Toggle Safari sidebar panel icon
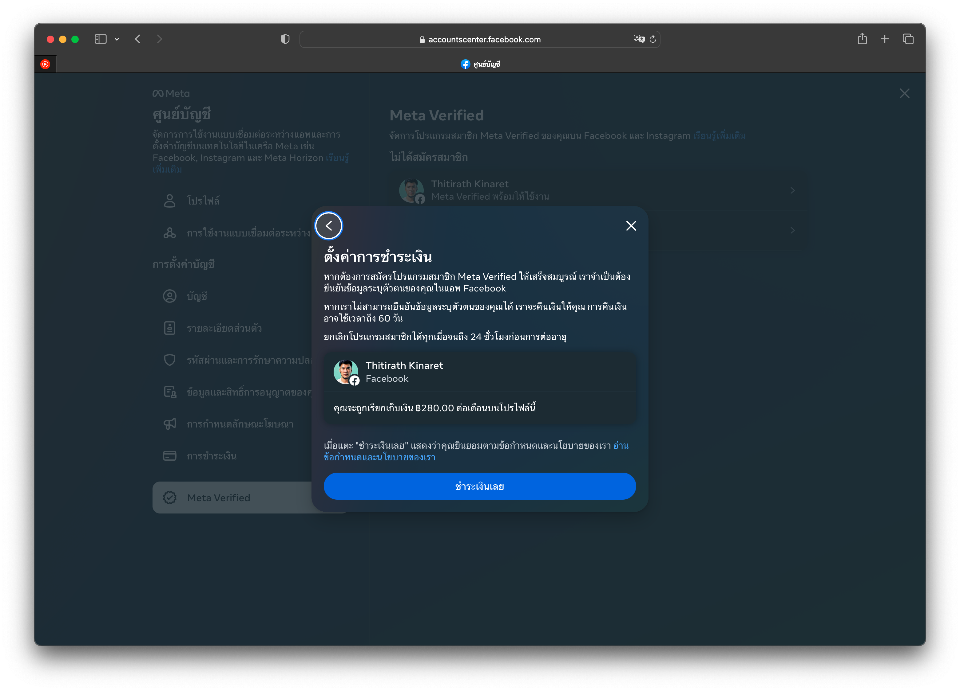Image resolution: width=960 pixels, height=691 pixels. tap(100, 39)
